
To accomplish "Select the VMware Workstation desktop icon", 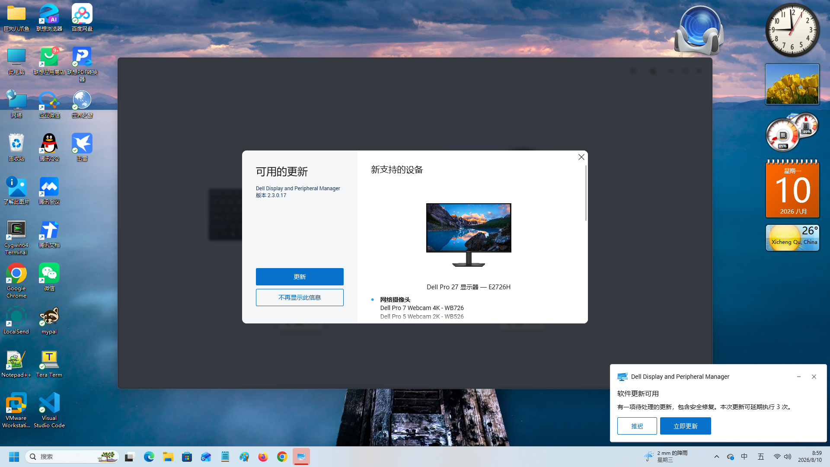I will 16,411.
